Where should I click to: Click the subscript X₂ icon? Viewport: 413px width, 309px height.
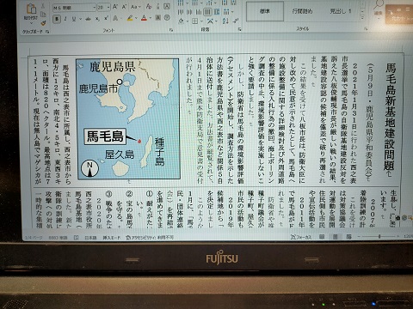pos(97,19)
